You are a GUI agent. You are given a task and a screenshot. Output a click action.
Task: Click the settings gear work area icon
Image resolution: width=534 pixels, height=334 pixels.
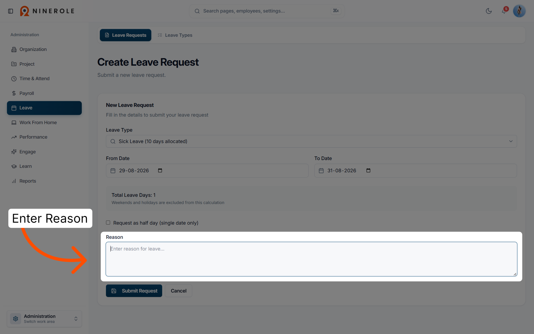point(16,319)
